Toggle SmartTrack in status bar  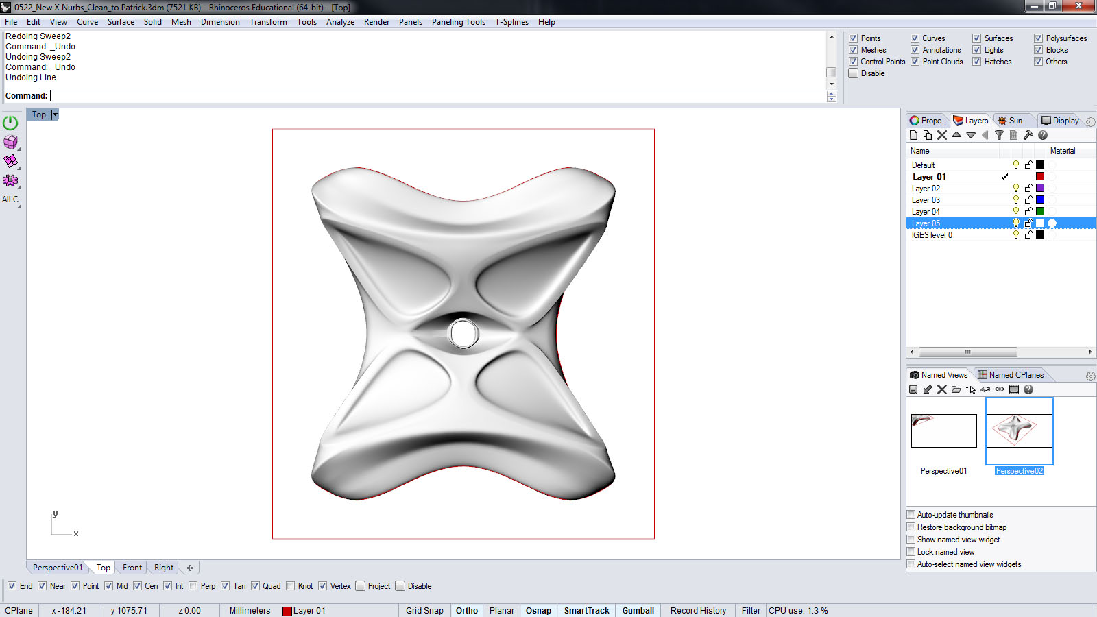pos(586,611)
